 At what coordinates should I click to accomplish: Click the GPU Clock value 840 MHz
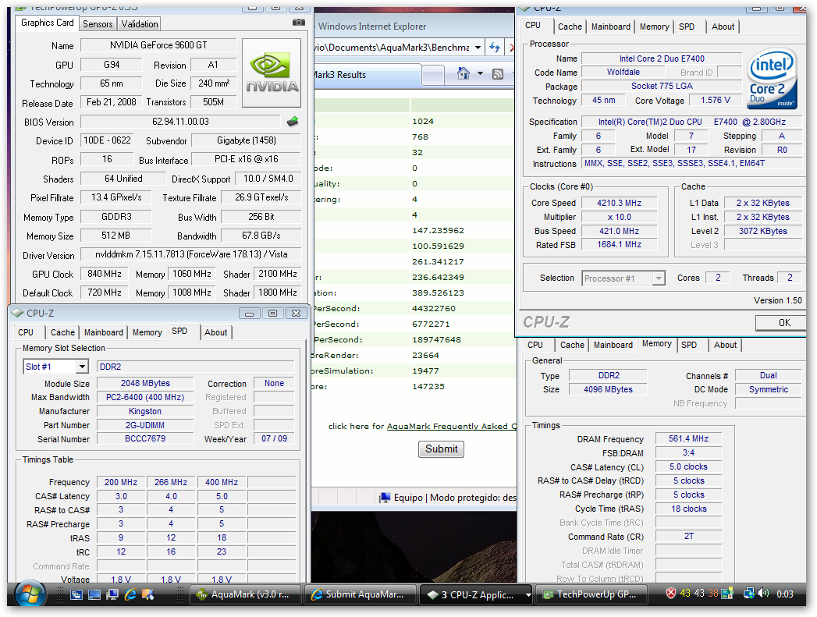coord(105,274)
